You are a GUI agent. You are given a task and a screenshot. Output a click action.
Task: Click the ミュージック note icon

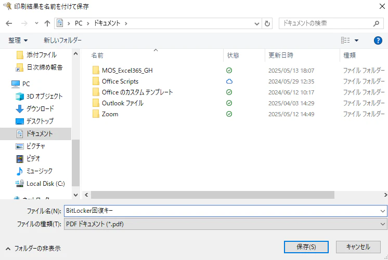pyautogui.click(x=20, y=171)
